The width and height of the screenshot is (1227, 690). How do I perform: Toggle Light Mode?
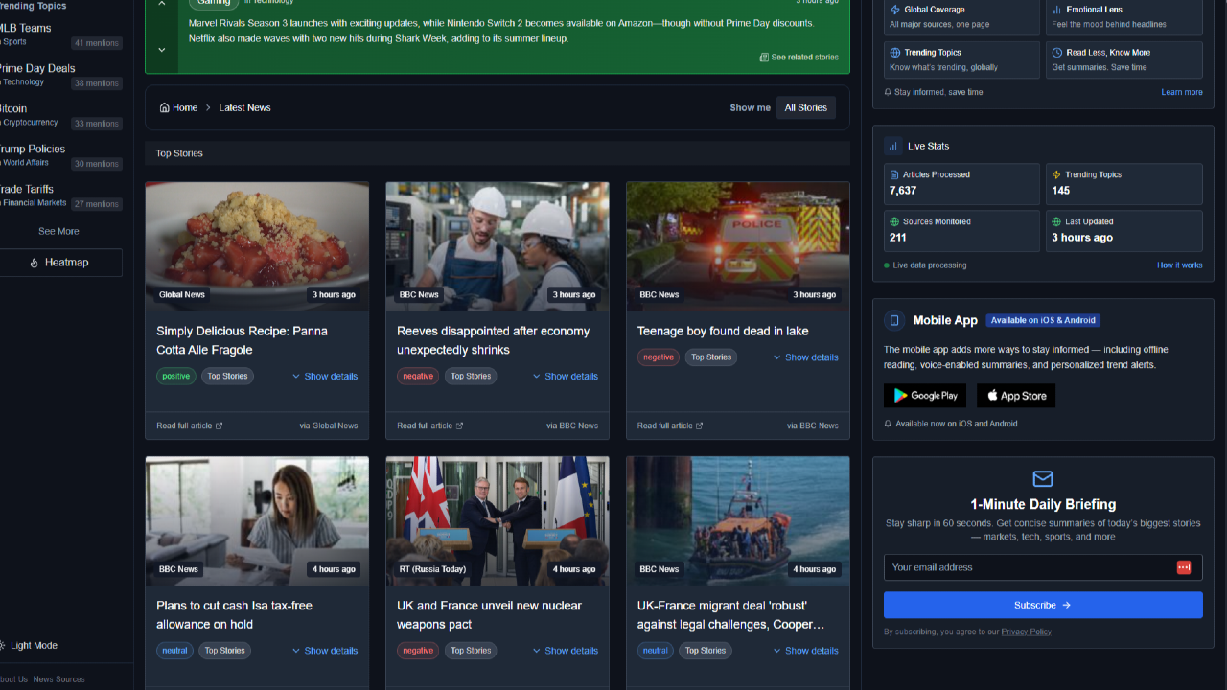tap(29, 646)
